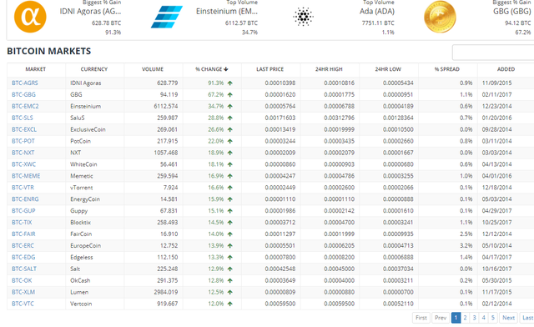Select the Einsteinium (EM... top volume title
The image size is (534, 327).
pyautogui.click(x=227, y=11)
